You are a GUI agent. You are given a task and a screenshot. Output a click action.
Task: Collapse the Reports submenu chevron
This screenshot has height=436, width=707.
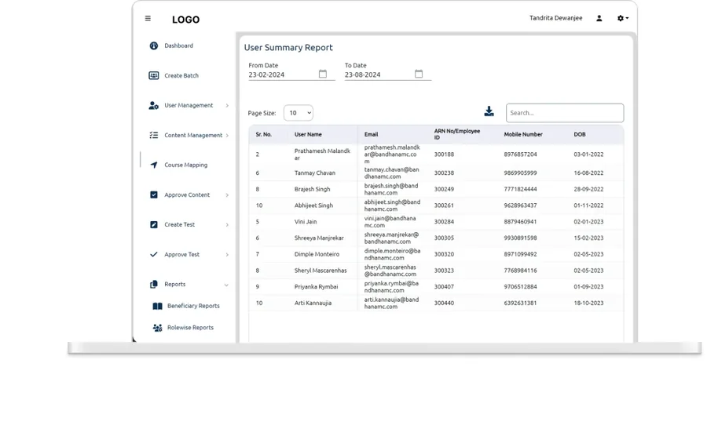(226, 285)
